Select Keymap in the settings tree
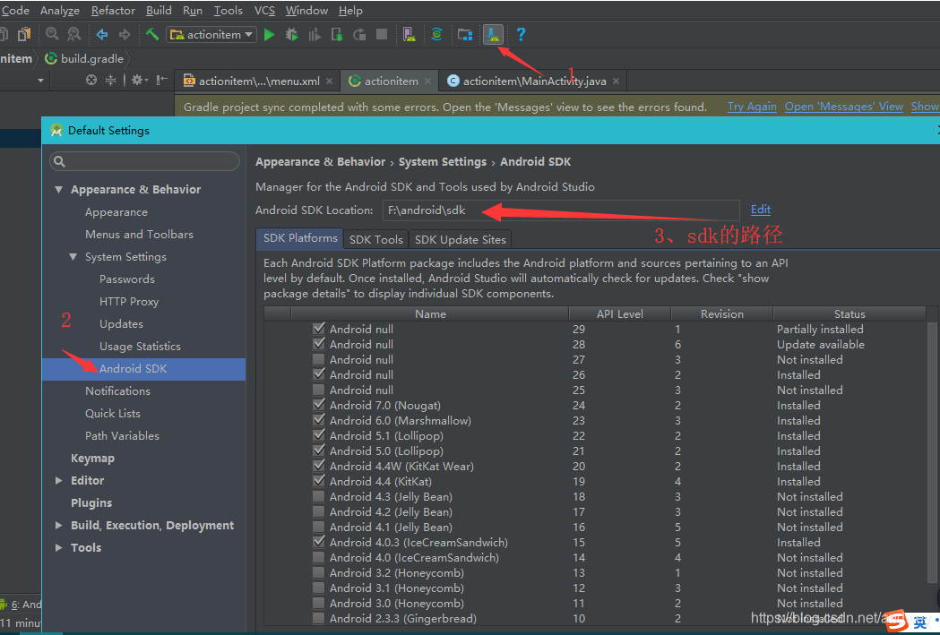The image size is (940, 635). 92,459
